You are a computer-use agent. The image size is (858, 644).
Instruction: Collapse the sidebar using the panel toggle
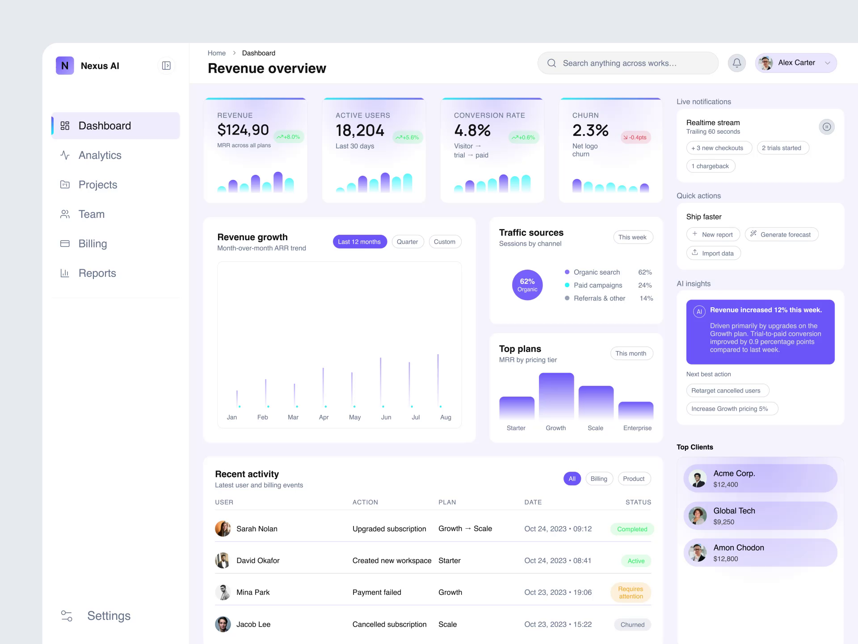click(167, 65)
